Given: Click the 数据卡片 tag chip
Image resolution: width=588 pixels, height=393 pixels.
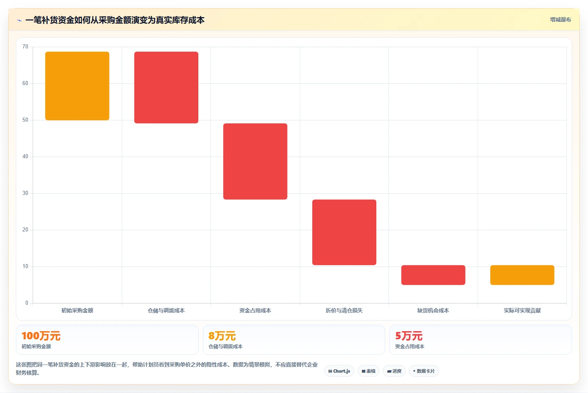Looking at the screenshot, I should [x=423, y=371].
